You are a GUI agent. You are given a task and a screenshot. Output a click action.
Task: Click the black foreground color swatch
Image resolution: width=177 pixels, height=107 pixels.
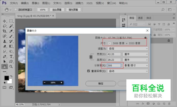point(7,78)
